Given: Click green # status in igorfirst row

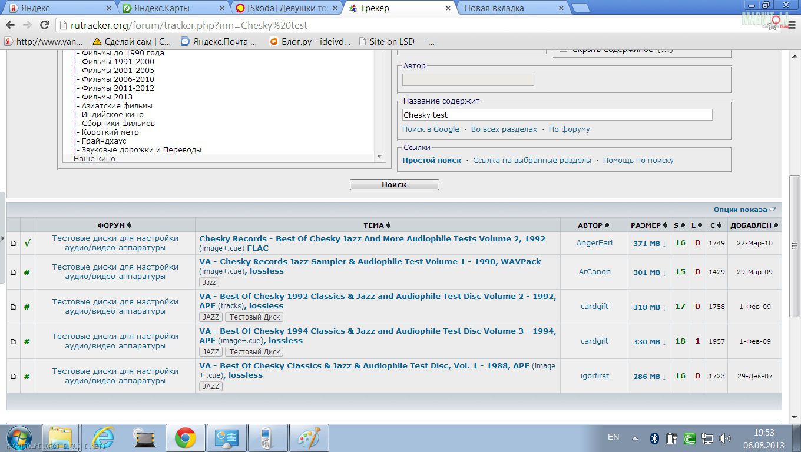Looking at the screenshot, I should (27, 376).
